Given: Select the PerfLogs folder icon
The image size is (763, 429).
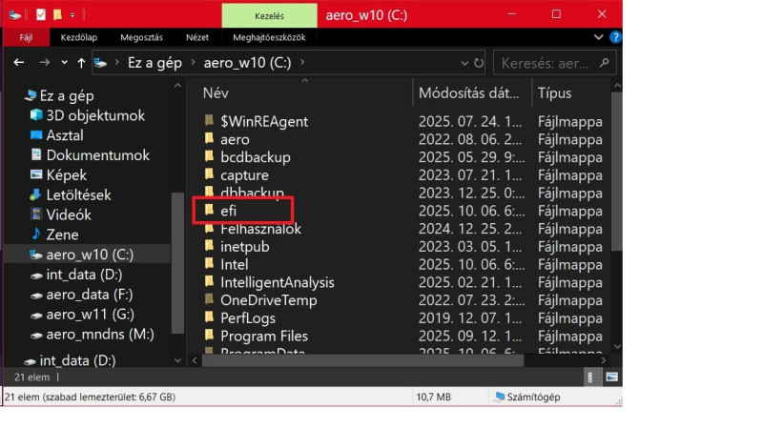Looking at the screenshot, I should click(x=209, y=317).
